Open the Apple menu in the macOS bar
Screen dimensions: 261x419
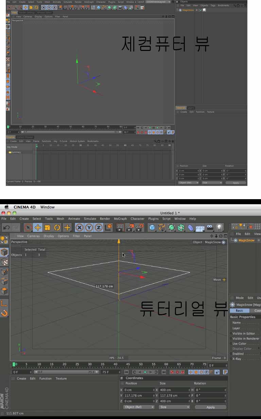pyautogui.click(x=6, y=207)
